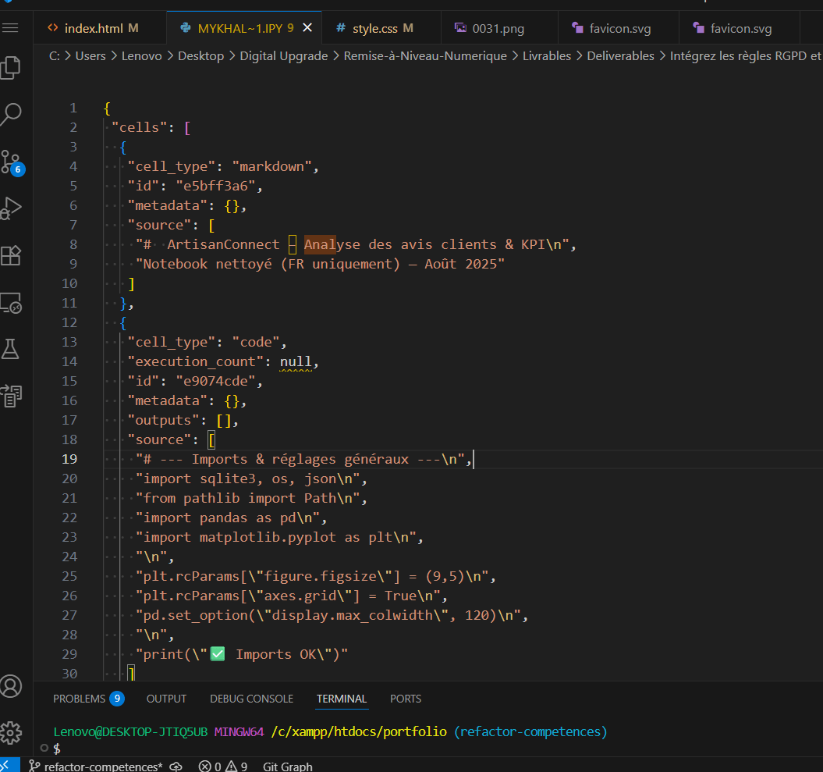Show the PROBLEMS panel tab
Image resolution: width=823 pixels, height=772 pixels.
(80, 699)
